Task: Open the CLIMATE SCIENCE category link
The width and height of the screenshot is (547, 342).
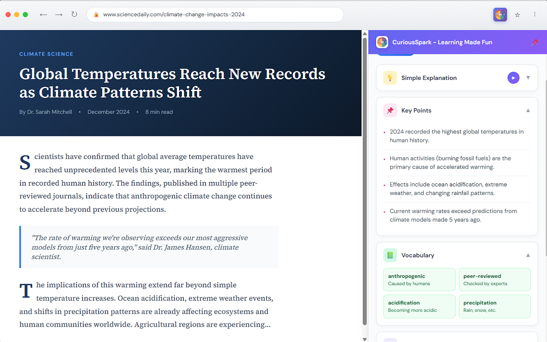Action: click(46, 54)
